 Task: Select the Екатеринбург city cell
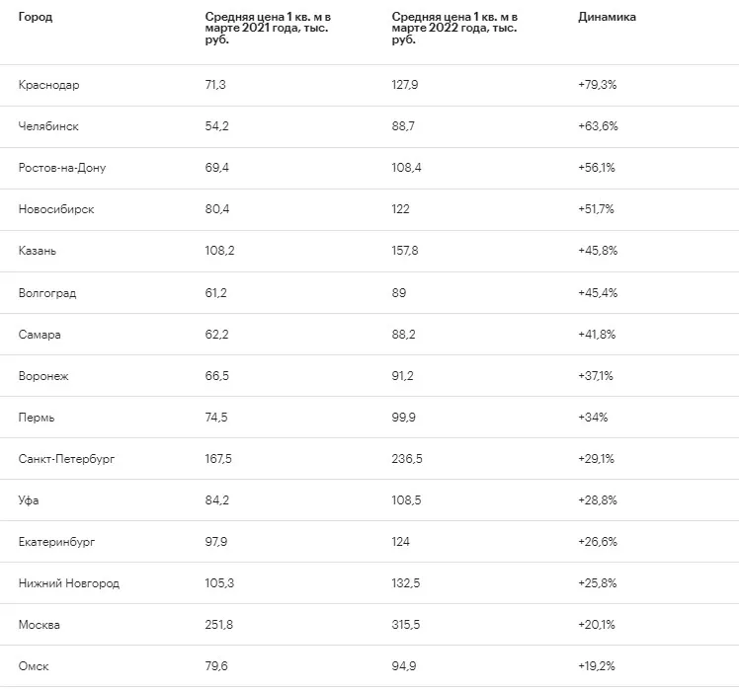(56, 542)
